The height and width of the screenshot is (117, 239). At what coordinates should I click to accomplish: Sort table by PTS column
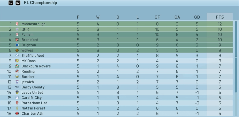click(220, 17)
